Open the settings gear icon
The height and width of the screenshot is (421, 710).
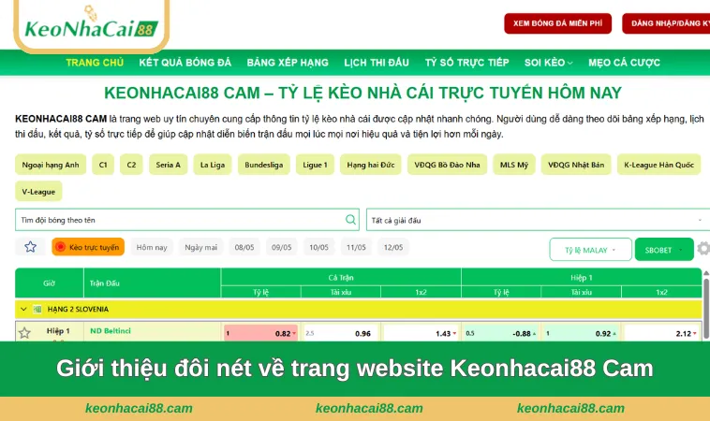pos(703,249)
